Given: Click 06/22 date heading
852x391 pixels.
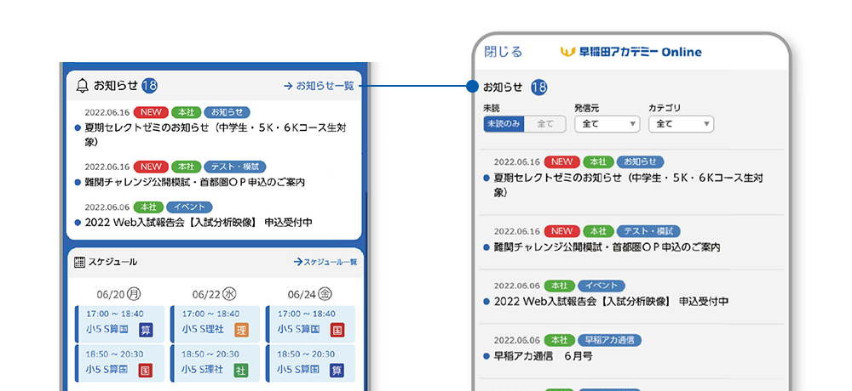Looking at the screenshot, I should tap(206, 294).
